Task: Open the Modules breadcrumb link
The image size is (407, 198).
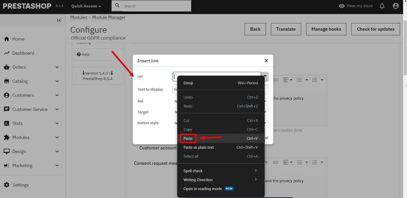Action: tap(79, 18)
